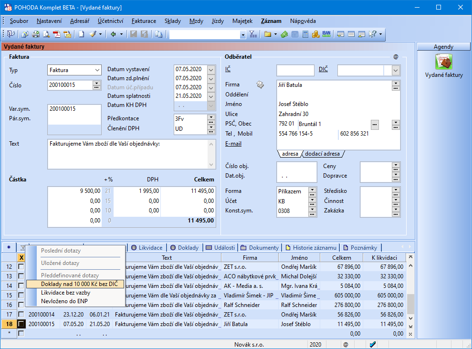Toggle checkbox in row 18 Jiří Batula
This screenshot has width=472, height=349.
[21, 324]
